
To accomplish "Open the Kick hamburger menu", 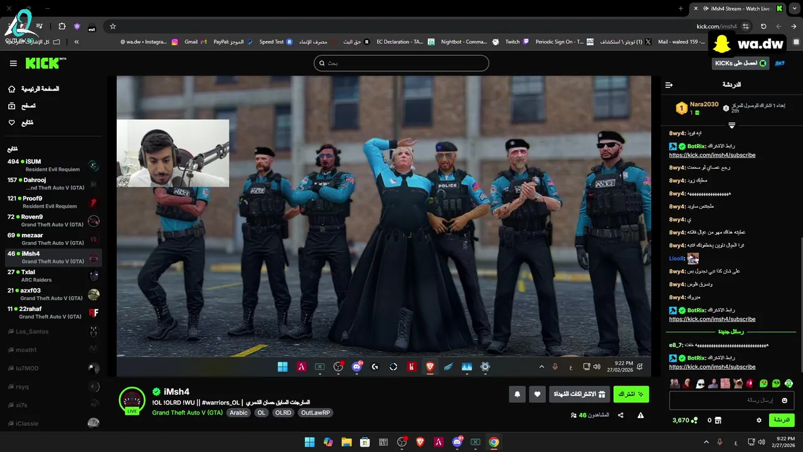I will point(13,63).
